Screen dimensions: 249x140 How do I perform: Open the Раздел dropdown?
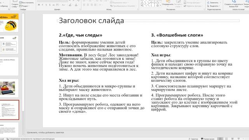pos(25,6)
